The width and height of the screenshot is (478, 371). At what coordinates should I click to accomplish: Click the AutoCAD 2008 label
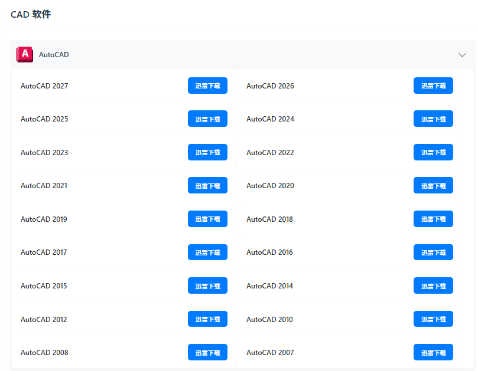tap(44, 353)
